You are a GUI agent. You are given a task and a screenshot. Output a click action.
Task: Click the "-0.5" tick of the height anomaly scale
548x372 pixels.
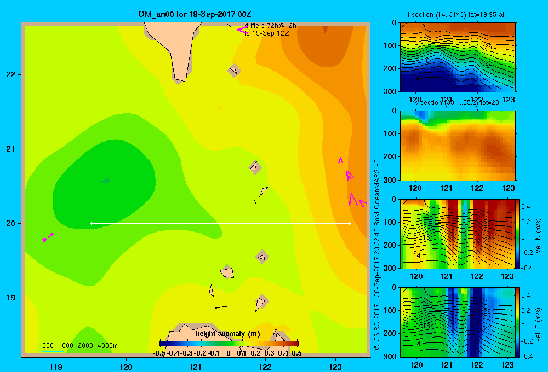[x=159, y=353]
